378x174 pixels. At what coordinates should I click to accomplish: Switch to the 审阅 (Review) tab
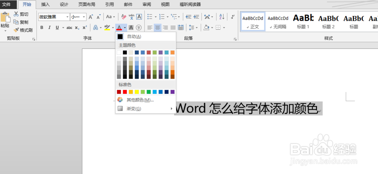pos(147,4)
